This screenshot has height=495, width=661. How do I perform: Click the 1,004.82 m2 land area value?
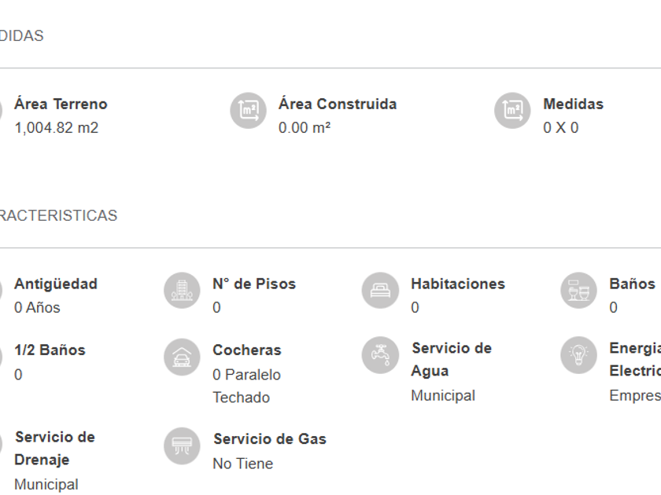coord(56,127)
